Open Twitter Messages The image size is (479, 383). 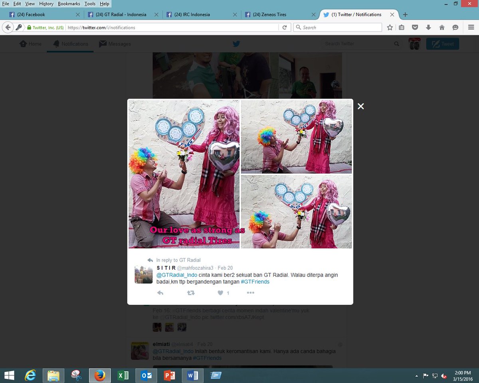coord(115,44)
